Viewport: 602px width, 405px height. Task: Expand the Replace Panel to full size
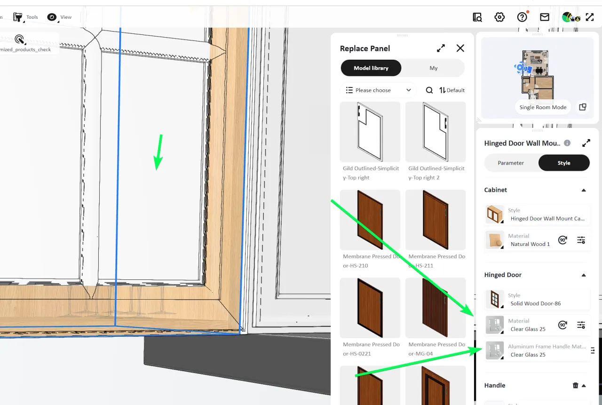click(441, 48)
